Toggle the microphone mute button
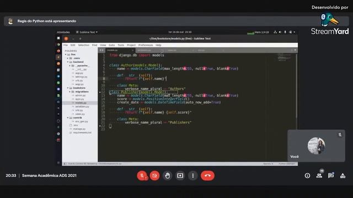The width and height of the screenshot is (353, 198). [x=142, y=175]
